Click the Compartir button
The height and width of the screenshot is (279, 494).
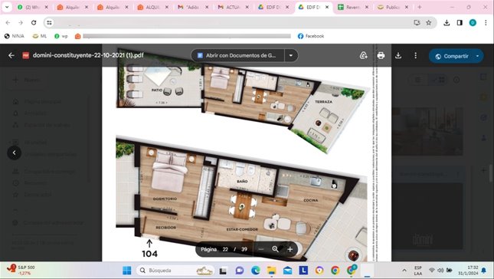pos(452,56)
